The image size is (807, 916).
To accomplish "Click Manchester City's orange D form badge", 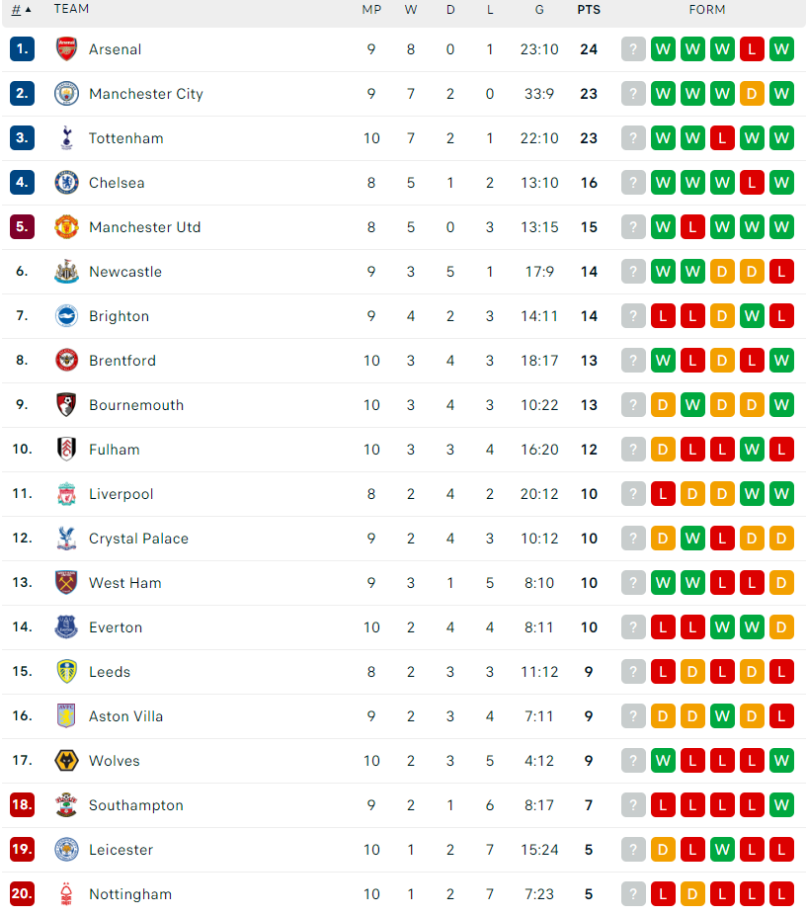I will pyautogui.click(x=752, y=94).
